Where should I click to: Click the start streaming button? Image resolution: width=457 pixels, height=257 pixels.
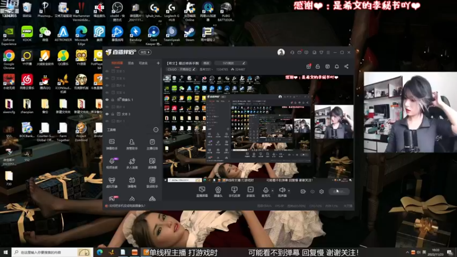[339, 191]
